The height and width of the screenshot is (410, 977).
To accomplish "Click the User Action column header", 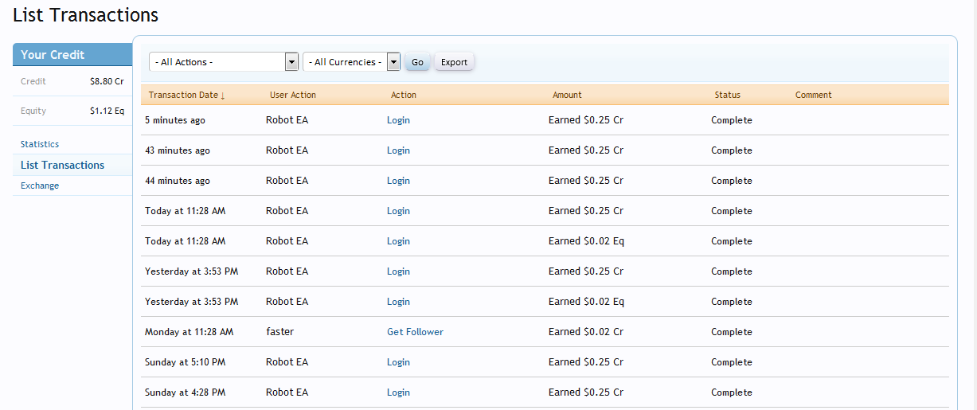I will click(292, 95).
